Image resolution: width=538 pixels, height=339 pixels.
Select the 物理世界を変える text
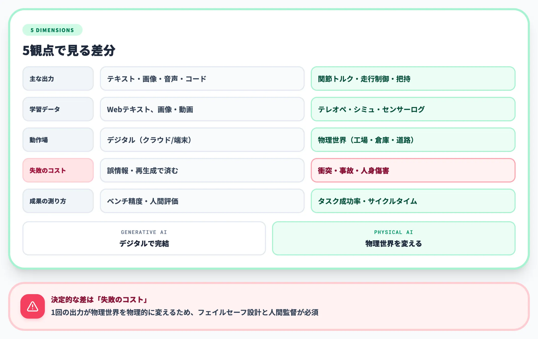(394, 244)
